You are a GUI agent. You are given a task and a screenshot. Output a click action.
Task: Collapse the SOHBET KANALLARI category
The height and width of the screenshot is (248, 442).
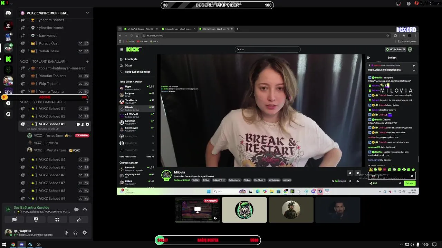(43, 102)
